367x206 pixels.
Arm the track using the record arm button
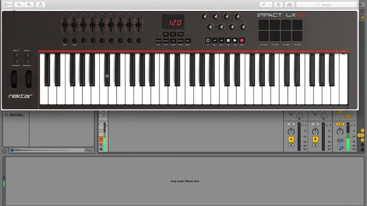101,149
